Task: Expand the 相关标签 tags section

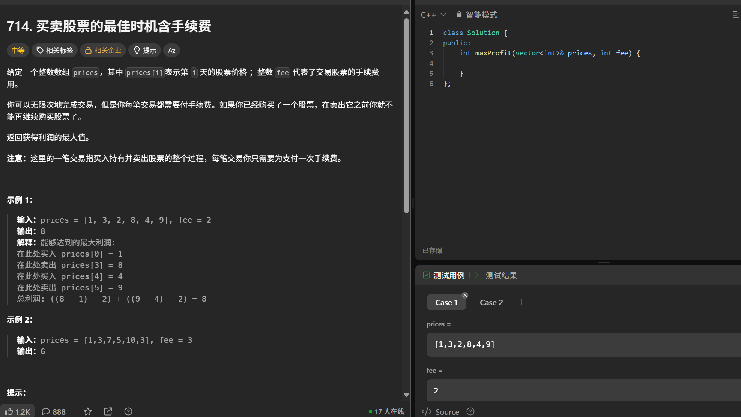Action: 55,50
